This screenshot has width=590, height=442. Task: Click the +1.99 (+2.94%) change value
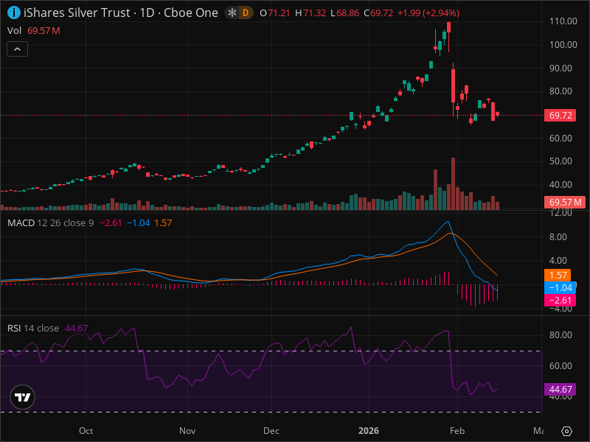click(x=428, y=13)
